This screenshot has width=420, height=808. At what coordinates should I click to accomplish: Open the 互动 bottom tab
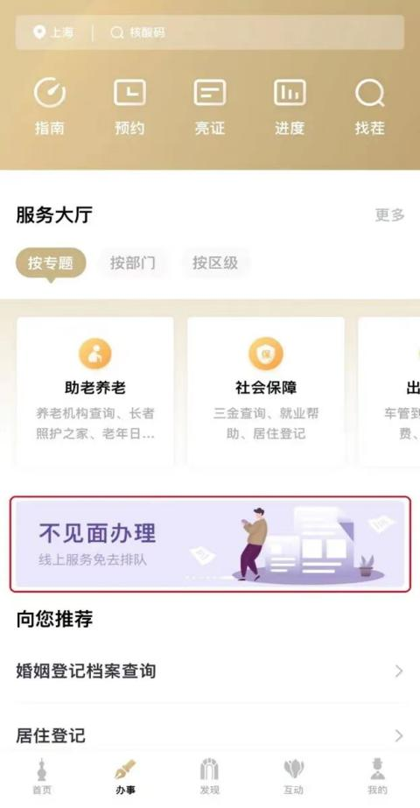pyautogui.click(x=293, y=776)
